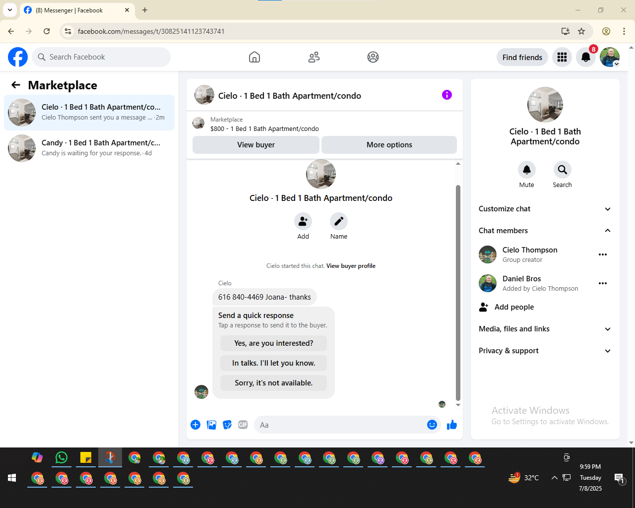Screen dimensions: 635x508
Task: Show hidden system tray icons chevron
Action: pos(554,478)
